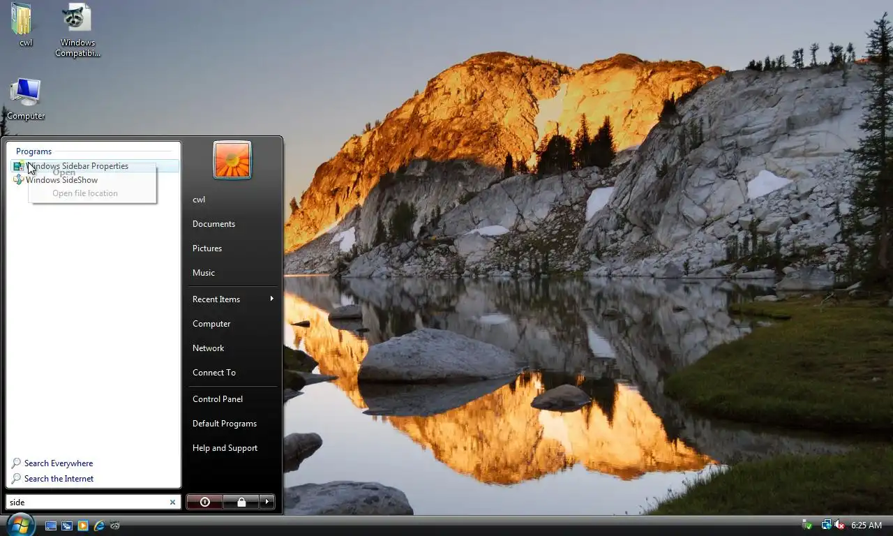
Task: Open Computer from the Start menu
Action: tap(211, 324)
